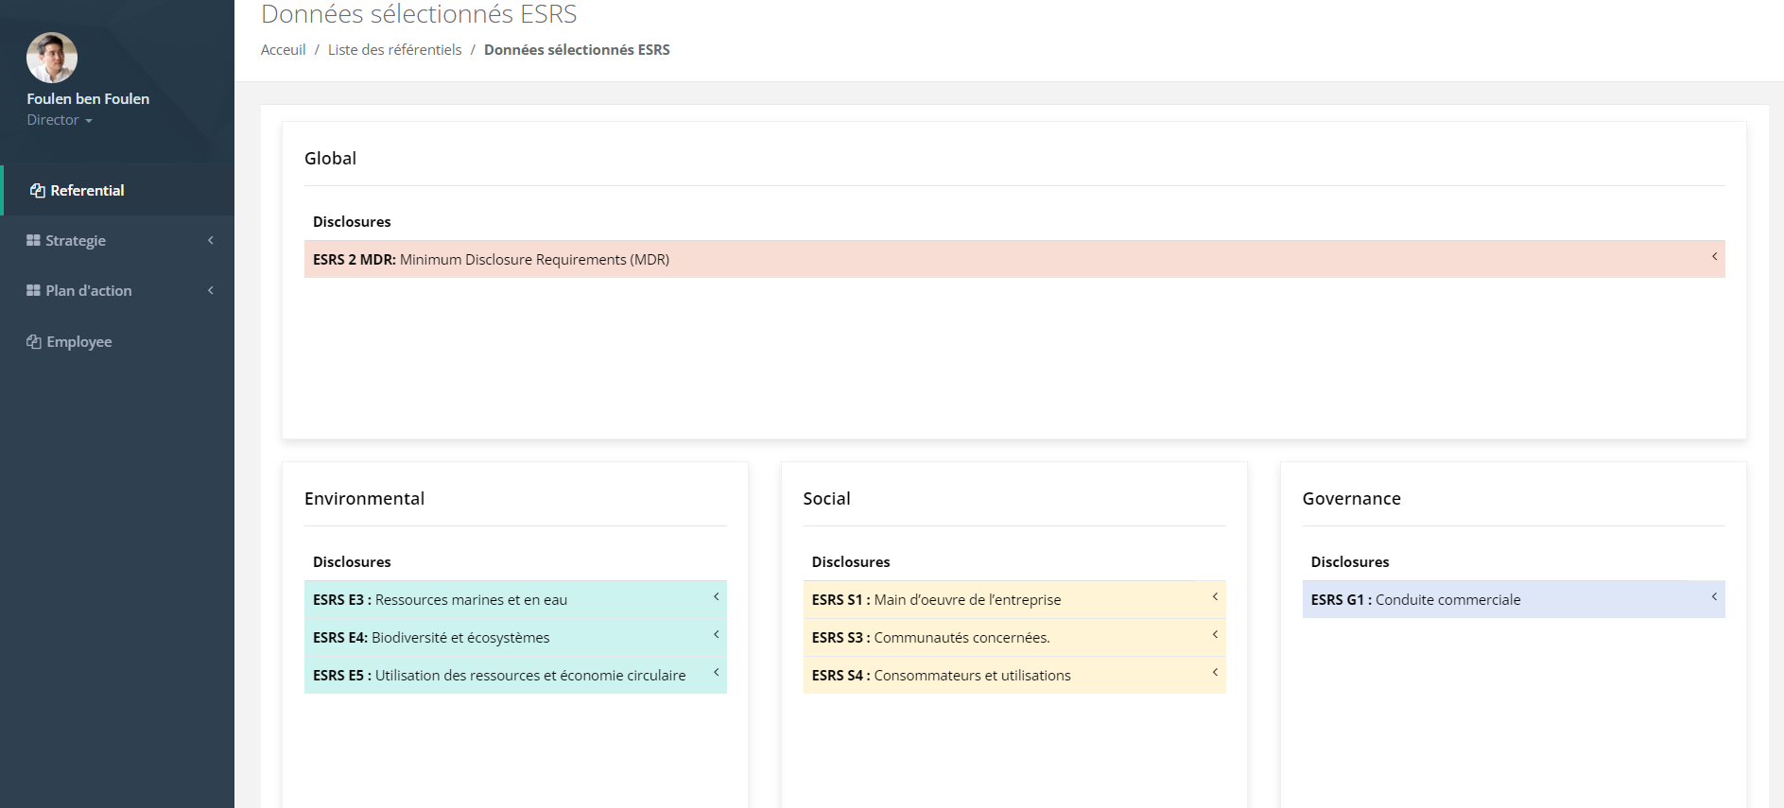Click the Plan d'action grid icon

point(33,291)
